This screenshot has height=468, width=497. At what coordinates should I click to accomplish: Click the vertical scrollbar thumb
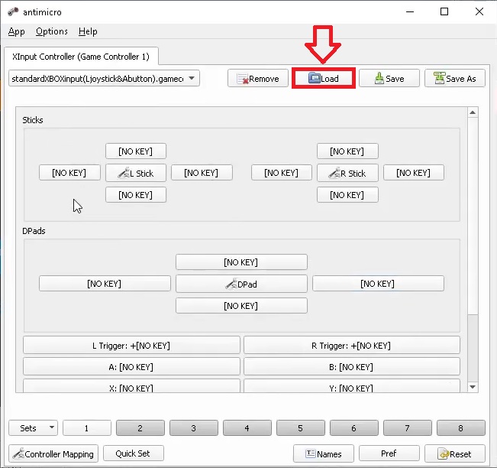pyautogui.click(x=473, y=216)
